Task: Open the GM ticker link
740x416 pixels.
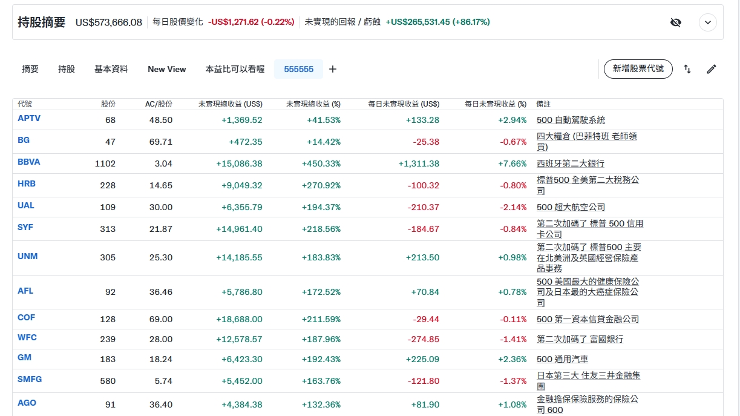Action: pos(25,357)
